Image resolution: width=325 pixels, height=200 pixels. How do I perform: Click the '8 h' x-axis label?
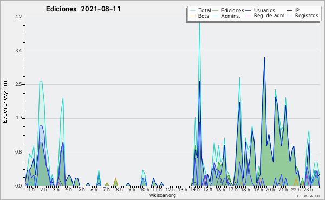pos(119,189)
